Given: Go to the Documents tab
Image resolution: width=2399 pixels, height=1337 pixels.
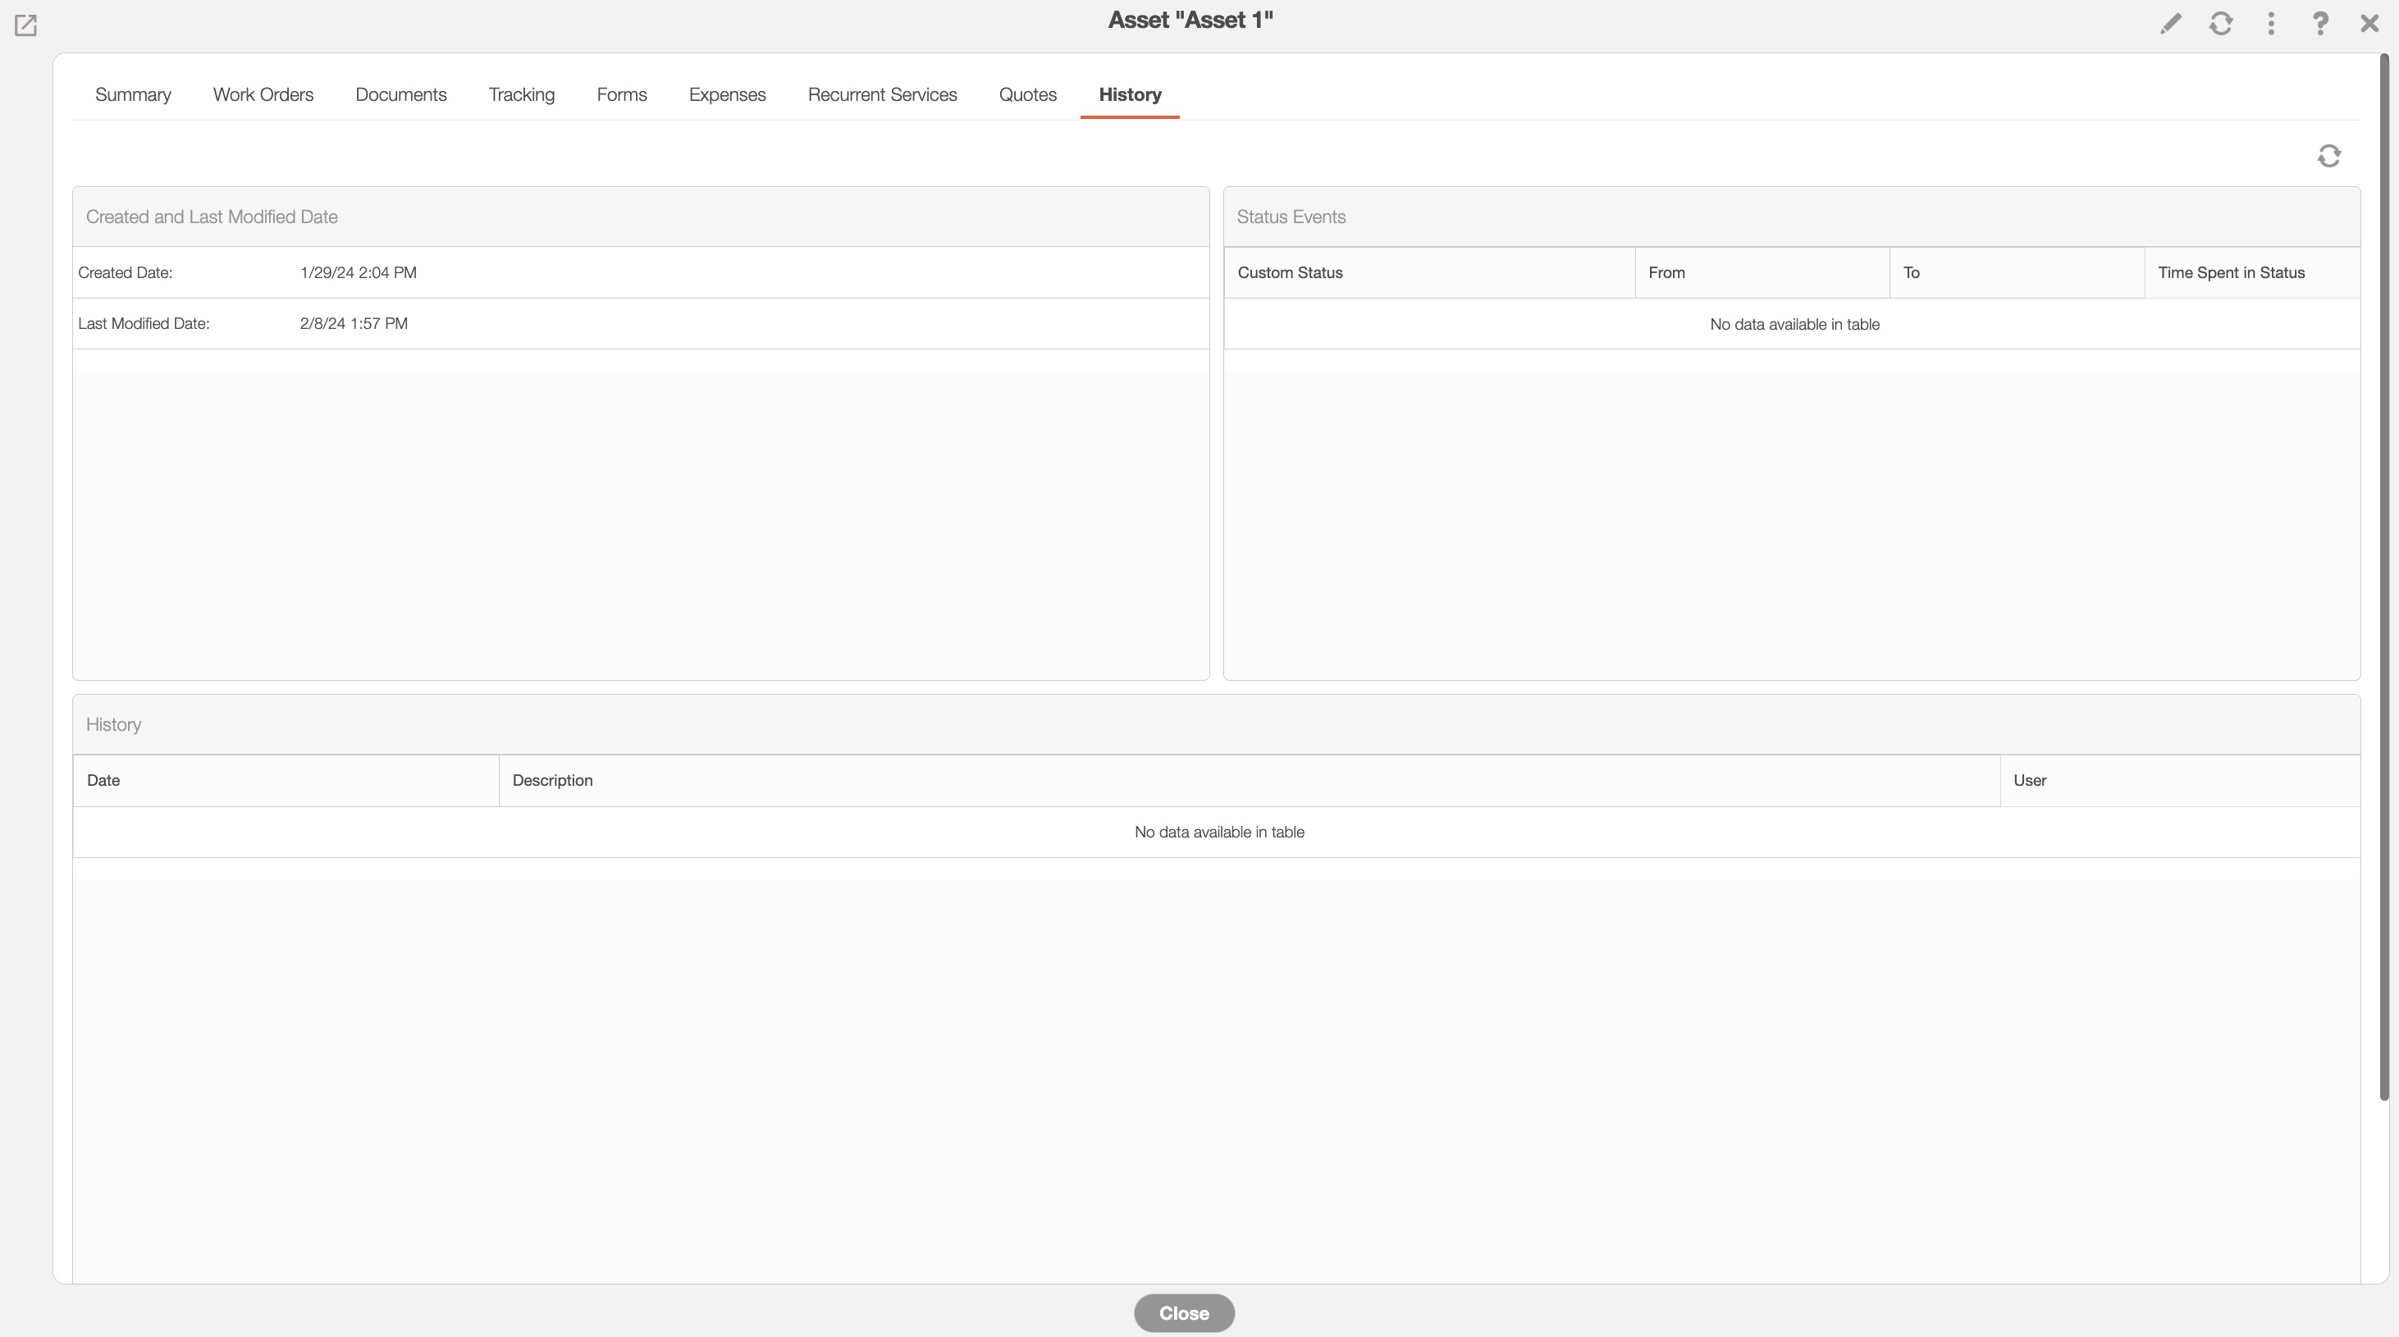Looking at the screenshot, I should click(401, 95).
